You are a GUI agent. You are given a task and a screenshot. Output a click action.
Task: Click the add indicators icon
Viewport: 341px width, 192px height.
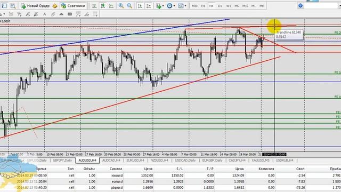coord(159,6)
